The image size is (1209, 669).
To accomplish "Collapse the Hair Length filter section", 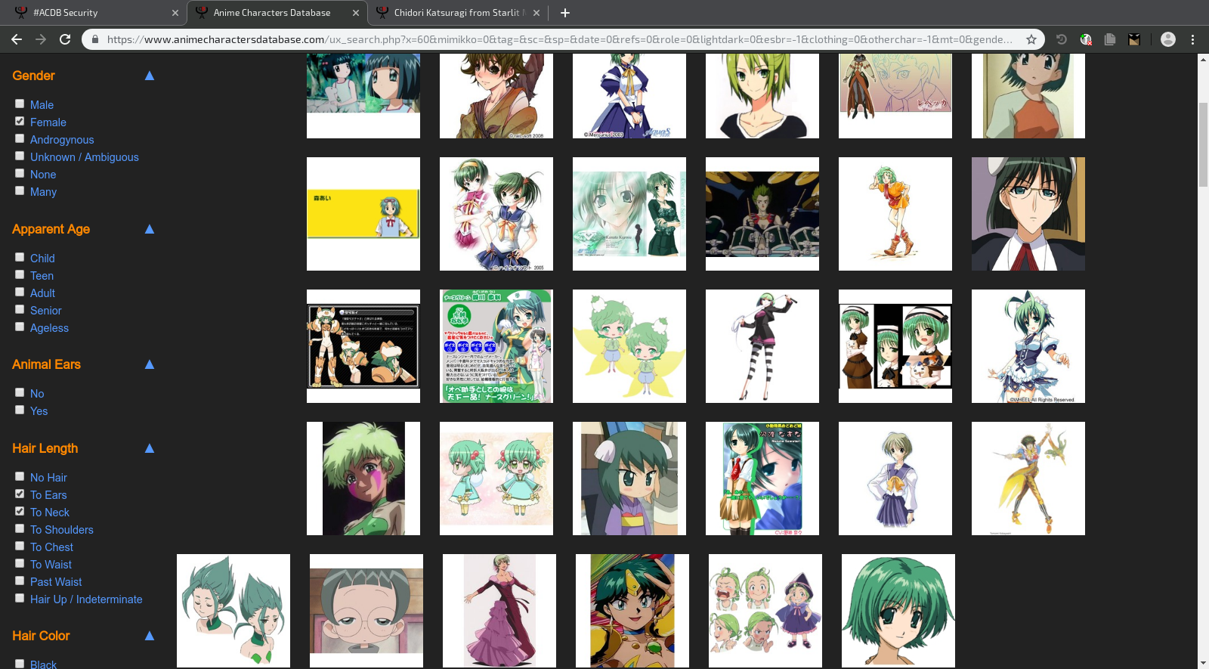I will pos(150,448).
